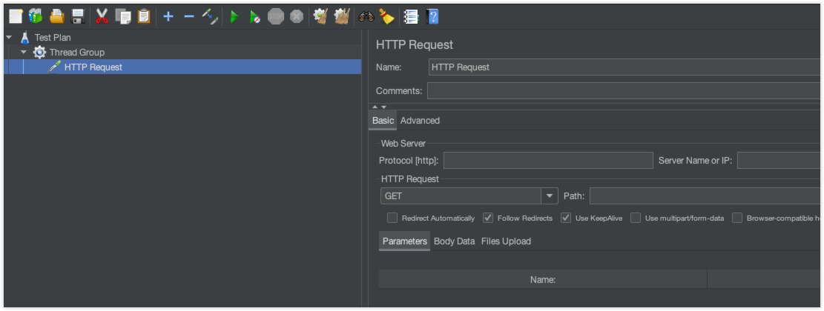This screenshot has height=311, width=824.
Task: Click the Clear single broom icon
Action: pos(320,17)
